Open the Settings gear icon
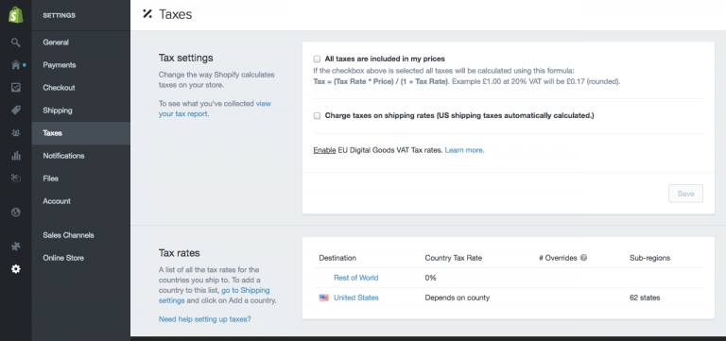The height and width of the screenshot is (341, 726). [16, 269]
